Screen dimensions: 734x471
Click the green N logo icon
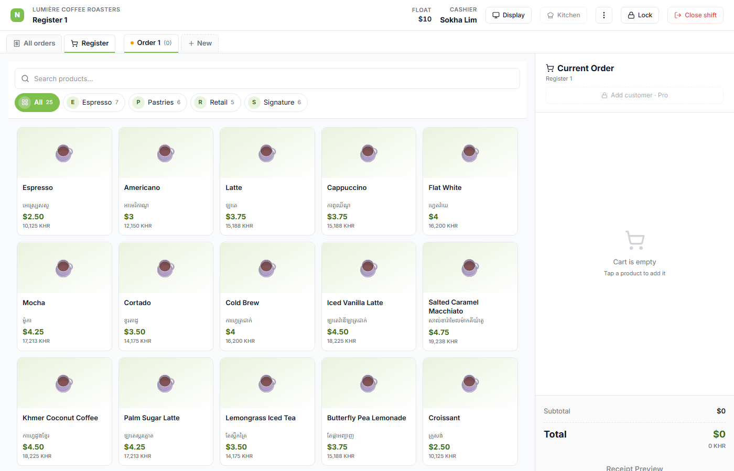[17, 15]
